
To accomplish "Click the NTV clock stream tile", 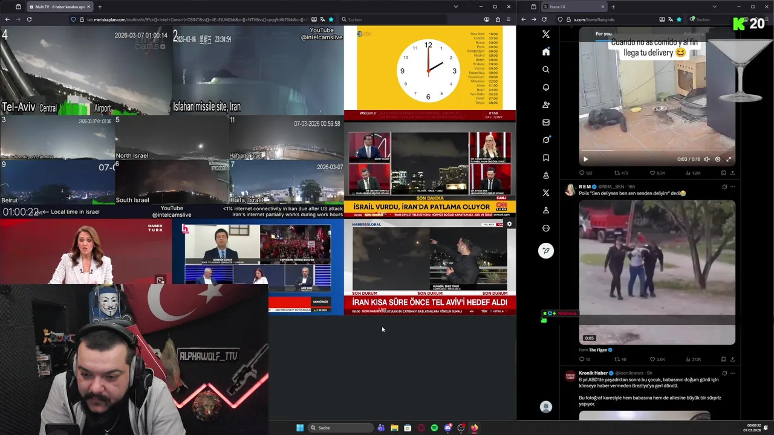I will coord(430,72).
